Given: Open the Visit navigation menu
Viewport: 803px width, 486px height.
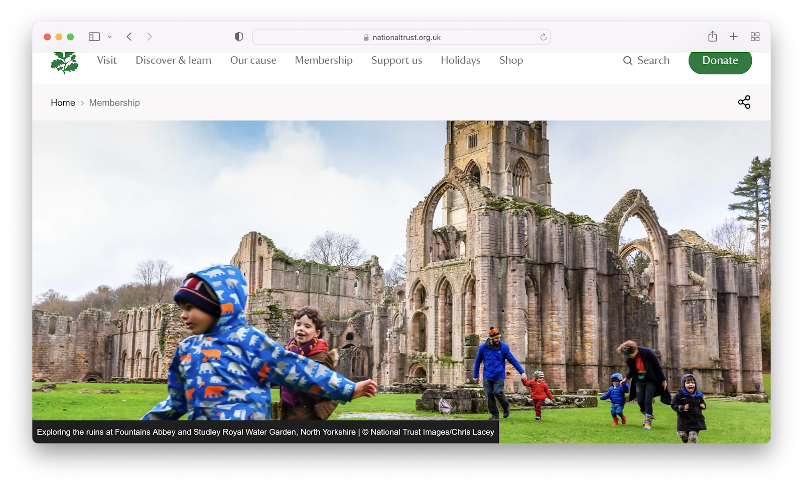Looking at the screenshot, I should click(x=107, y=60).
